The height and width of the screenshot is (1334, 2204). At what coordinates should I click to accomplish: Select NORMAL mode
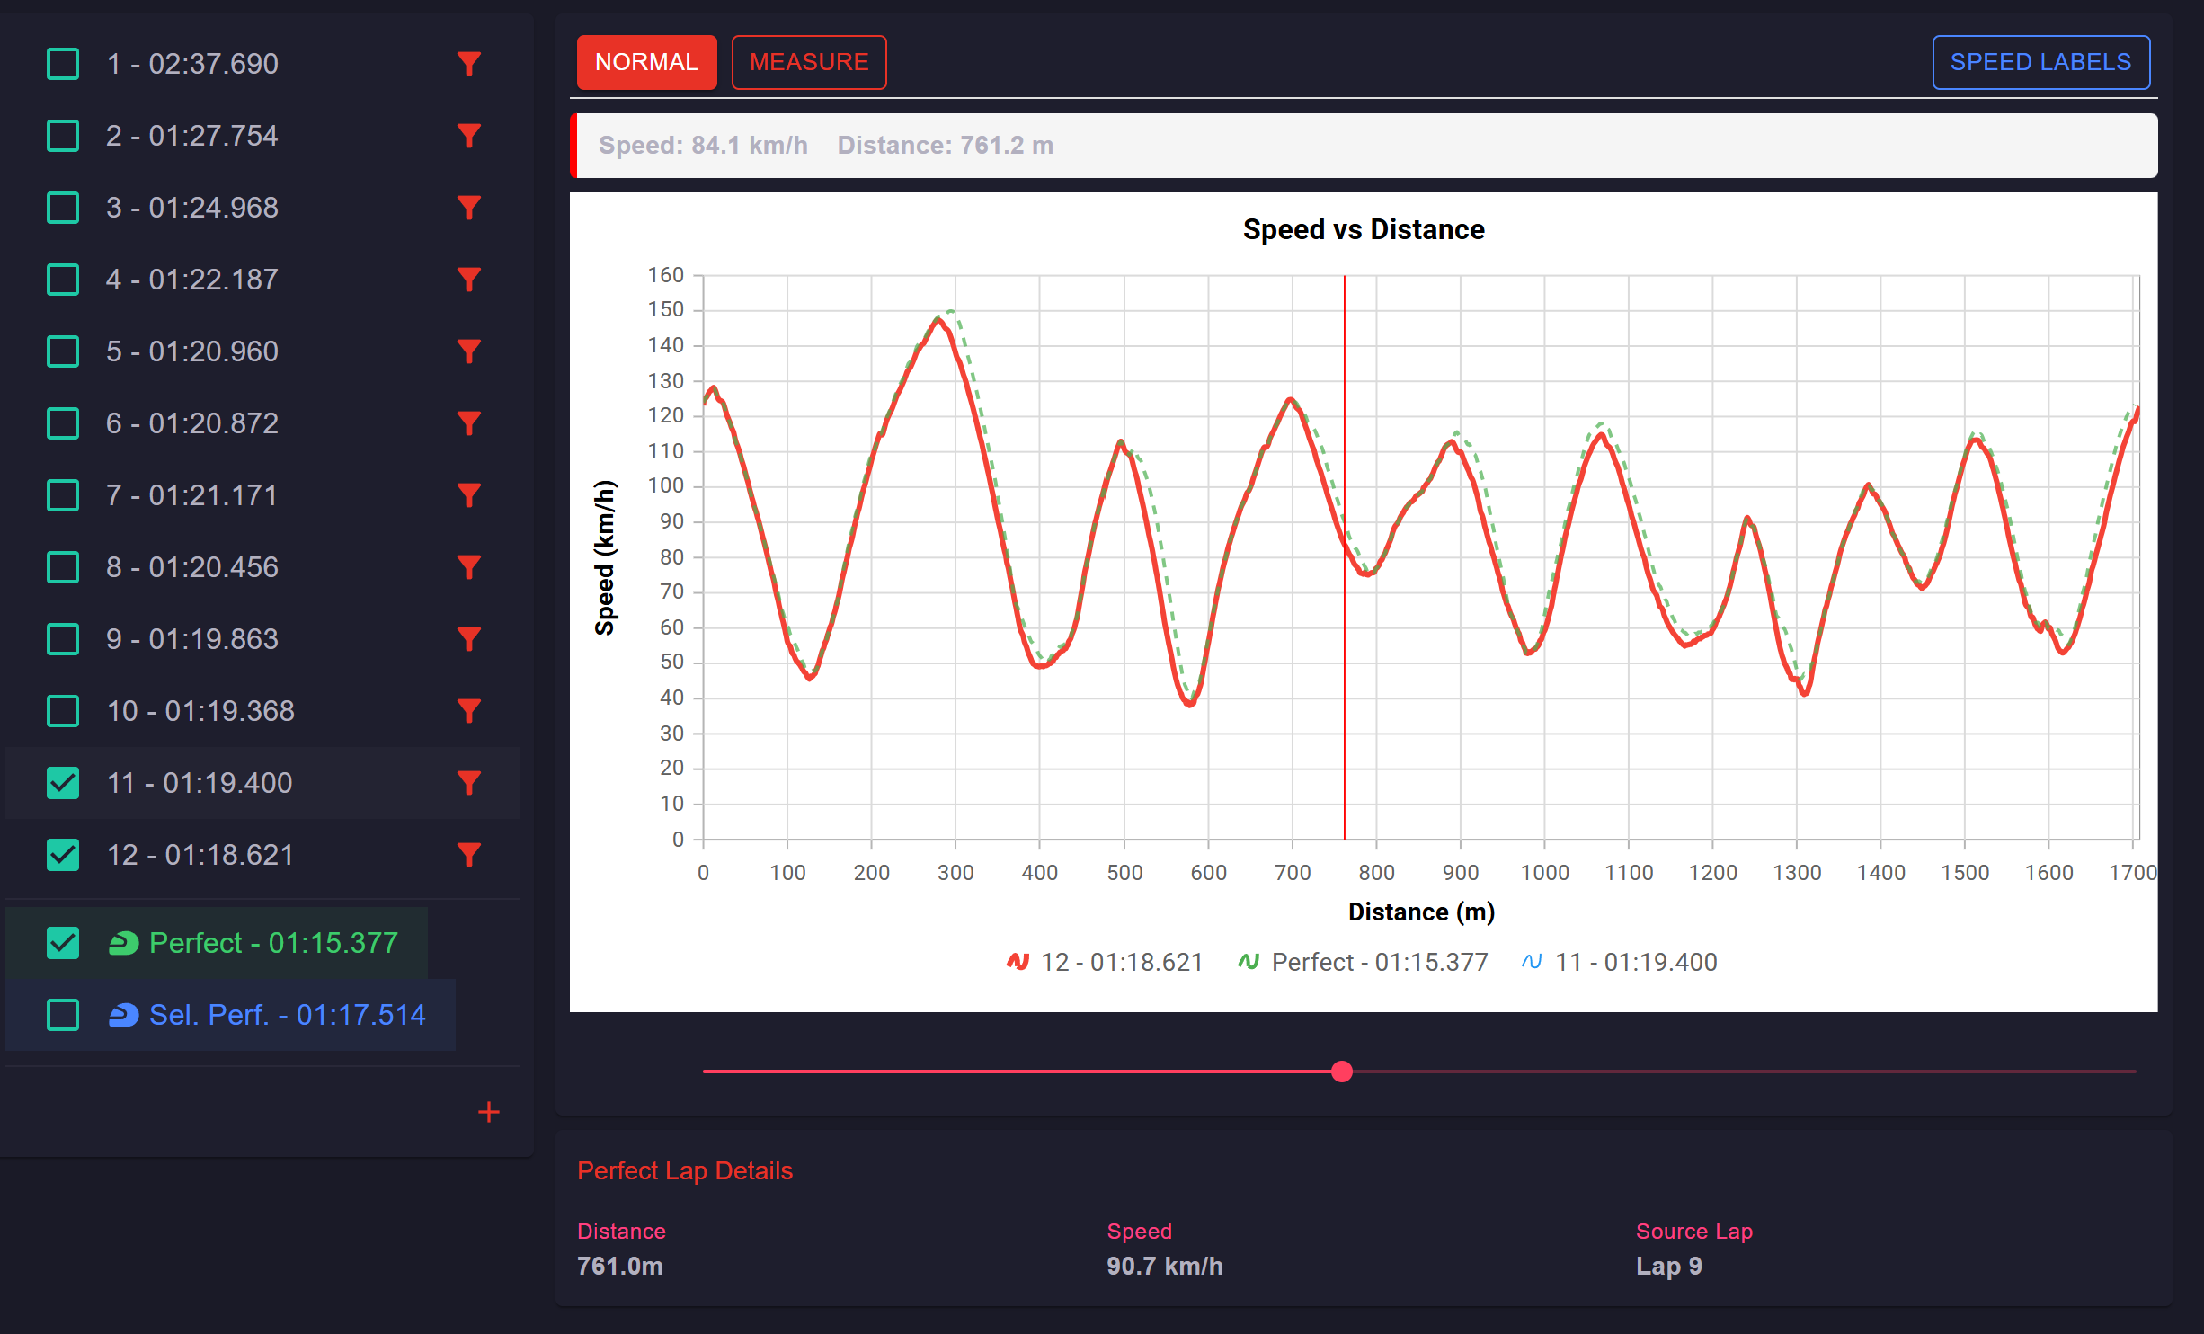click(x=646, y=62)
